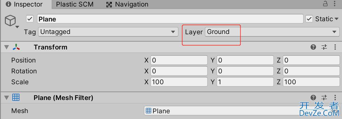Image resolution: width=342 pixels, height=119 pixels.
Task: Open Mesh Filter component kebab menu
Action: [335, 98]
